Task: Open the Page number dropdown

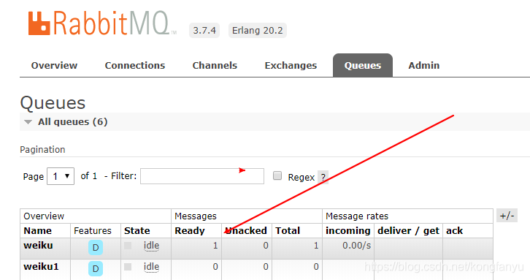Action: 61,176
